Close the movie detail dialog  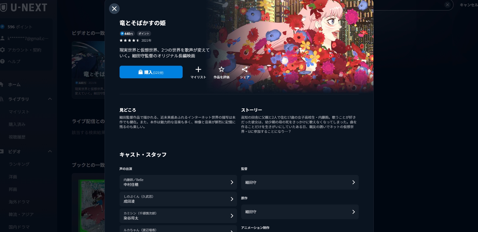pos(114,9)
